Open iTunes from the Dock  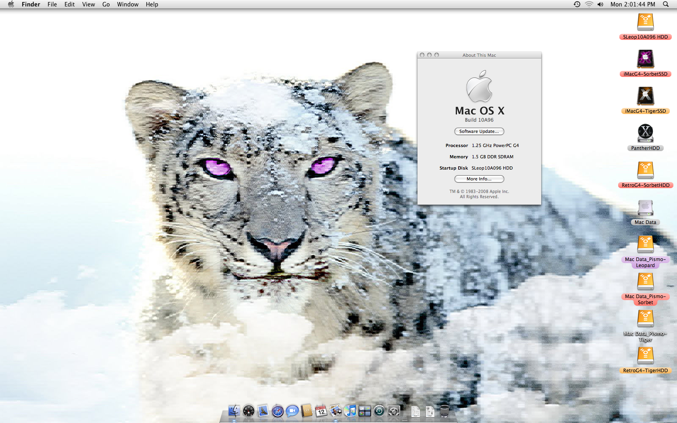point(351,412)
